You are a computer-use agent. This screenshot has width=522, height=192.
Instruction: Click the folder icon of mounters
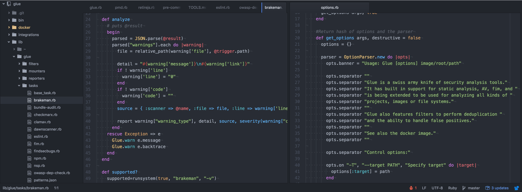24,71
